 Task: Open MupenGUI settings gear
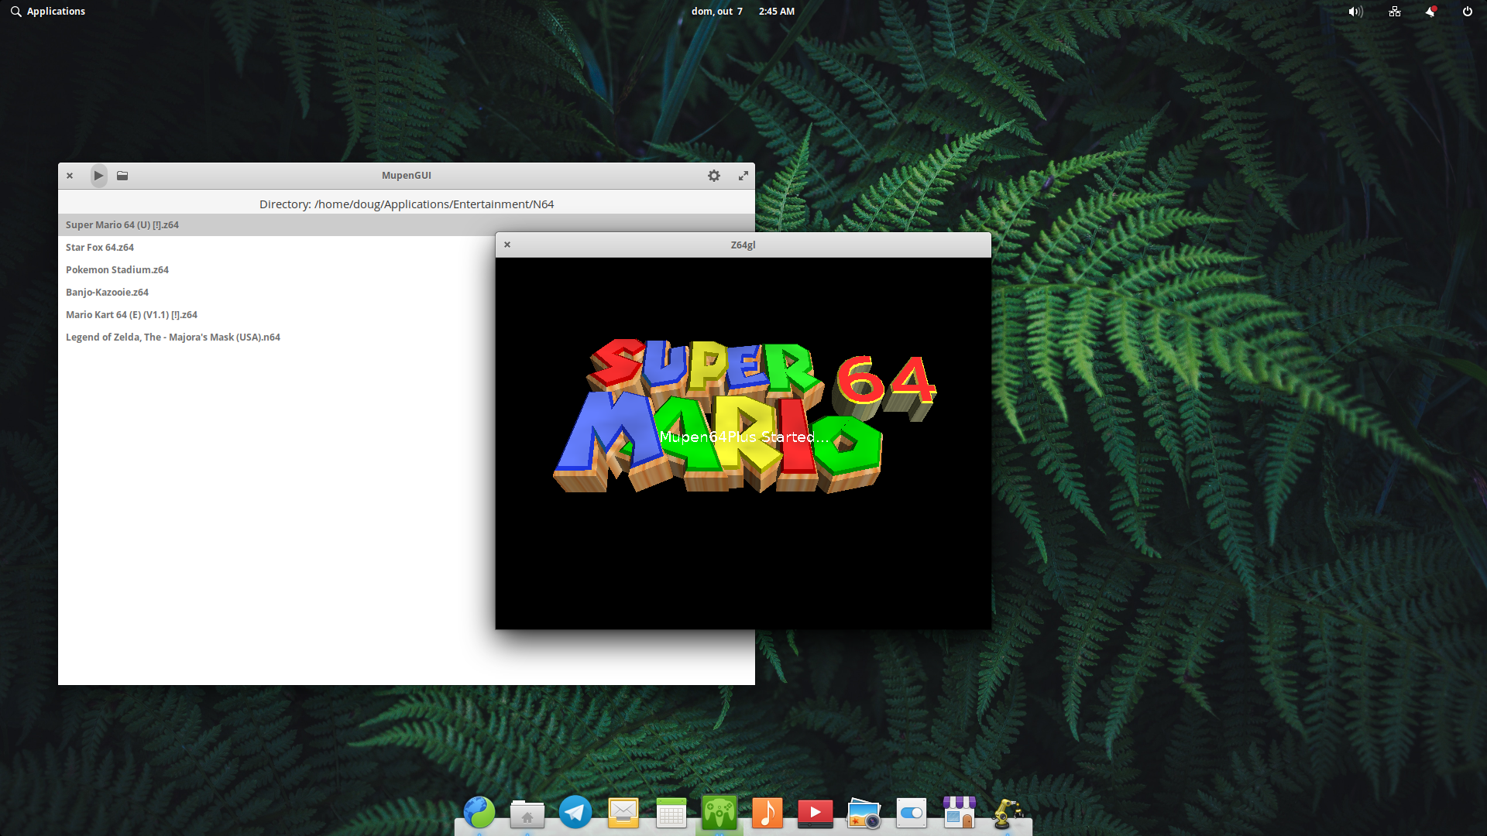coord(713,176)
